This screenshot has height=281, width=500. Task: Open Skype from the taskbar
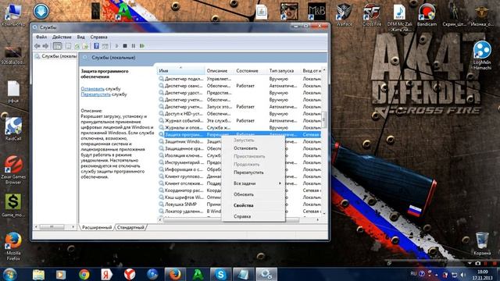[220, 274]
